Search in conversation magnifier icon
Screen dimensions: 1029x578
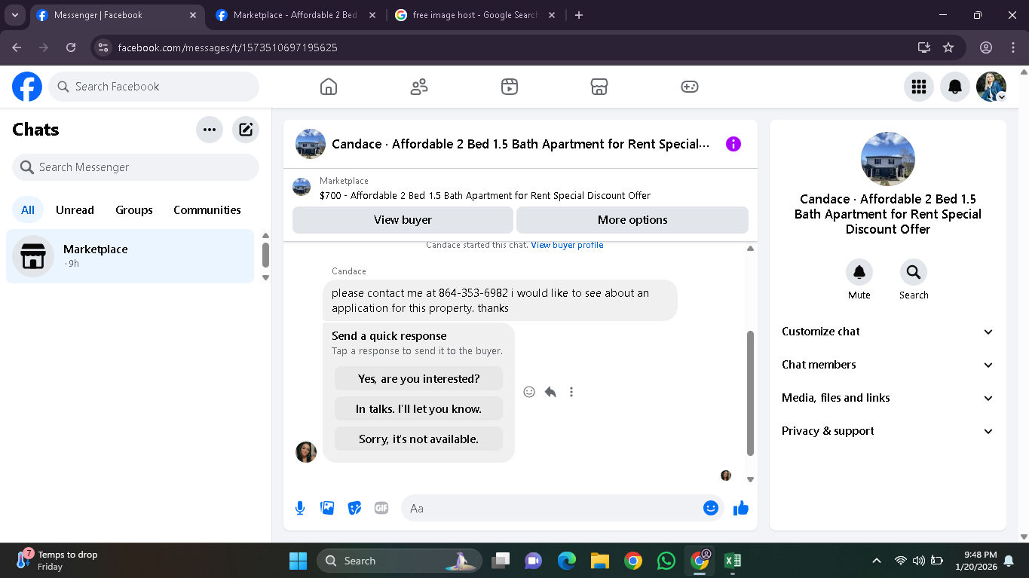coord(914,272)
